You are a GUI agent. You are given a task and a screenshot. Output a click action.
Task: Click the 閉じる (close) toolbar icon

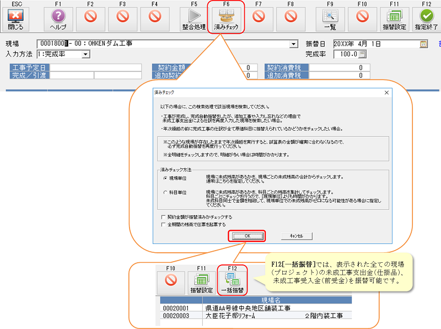tap(16, 20)
